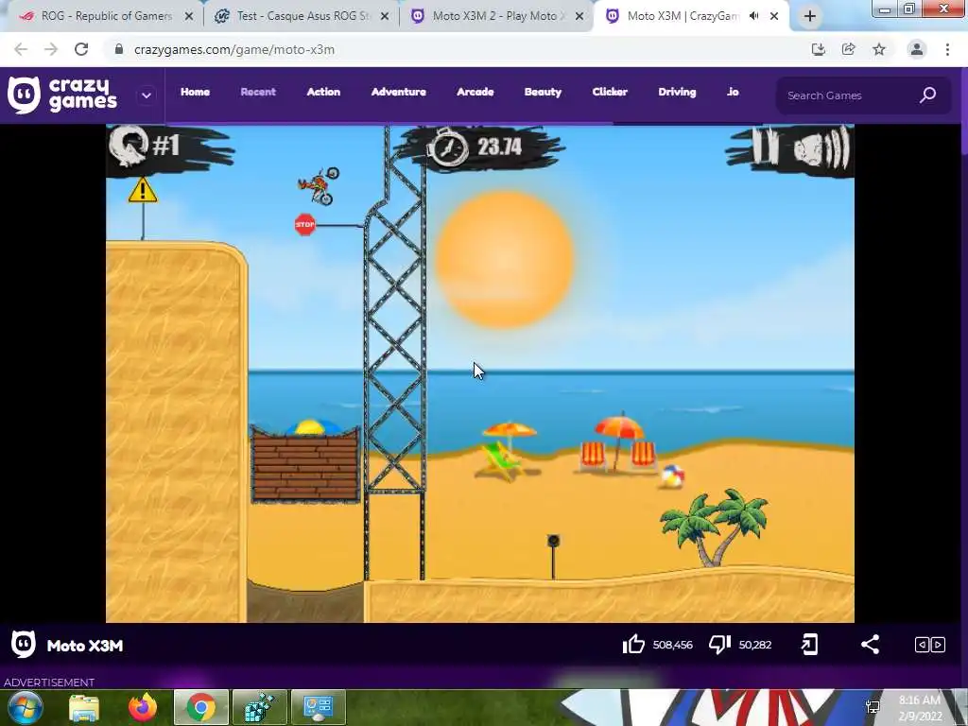Close the ROG - Republic of Gamers tab

(x=189, y=17)
